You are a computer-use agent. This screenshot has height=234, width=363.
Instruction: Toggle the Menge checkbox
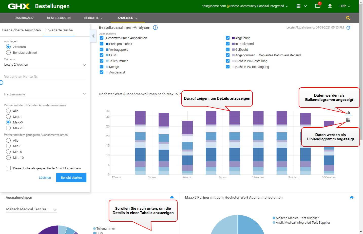coord(102,67)
